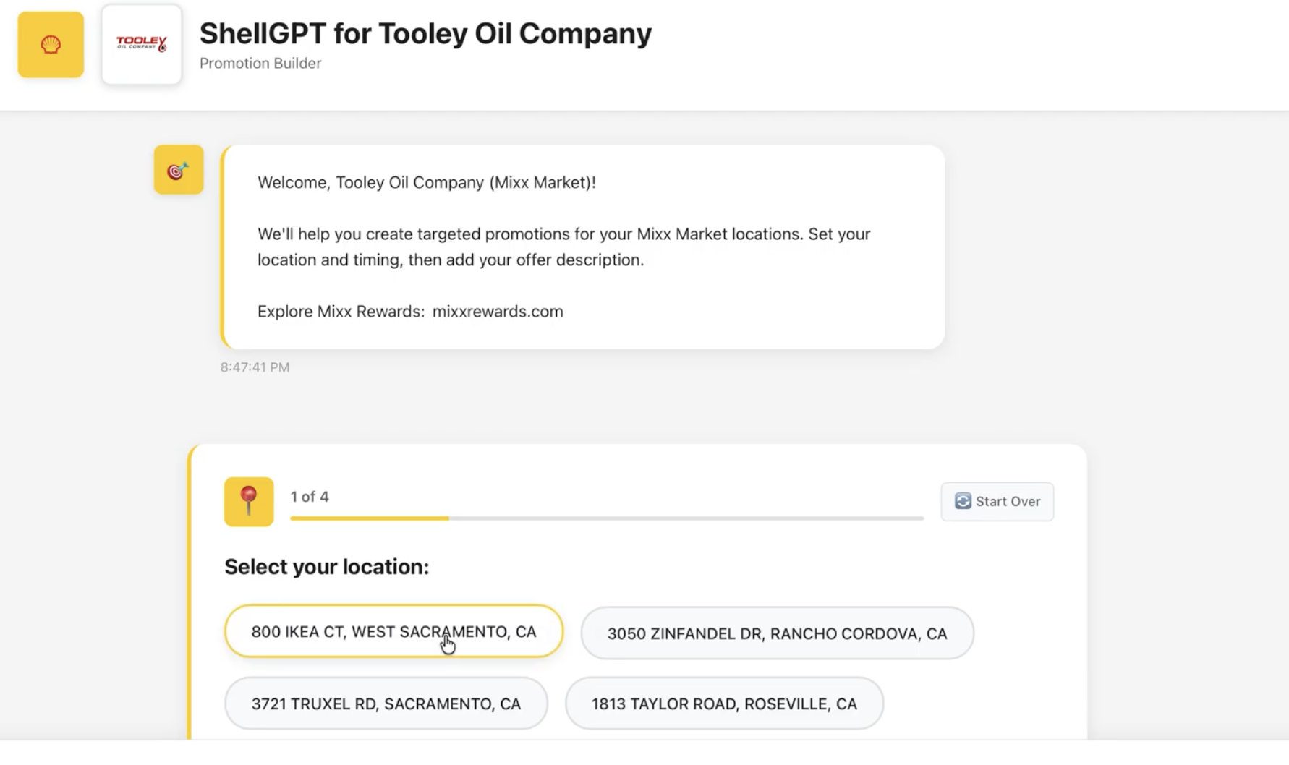Viewport: 1289px width, 765px height.
Task: Click the refresh icon in Start Over
Action: point(963,501)
